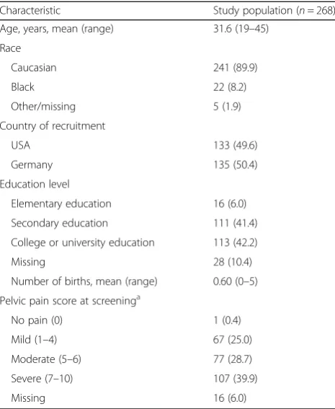Select the Germany row label

pyautogui.click(x=32, y=165)
